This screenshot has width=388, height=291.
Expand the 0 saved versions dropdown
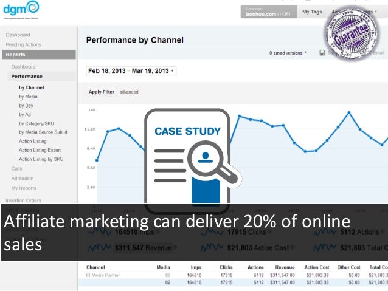click(288, 53)
